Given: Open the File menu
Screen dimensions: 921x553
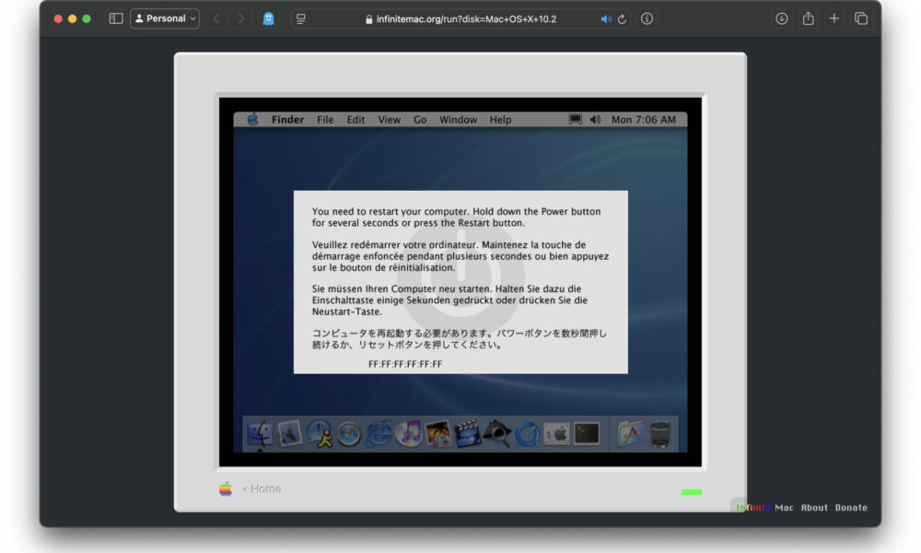Looking at the screenshot, I should point(325,119).
